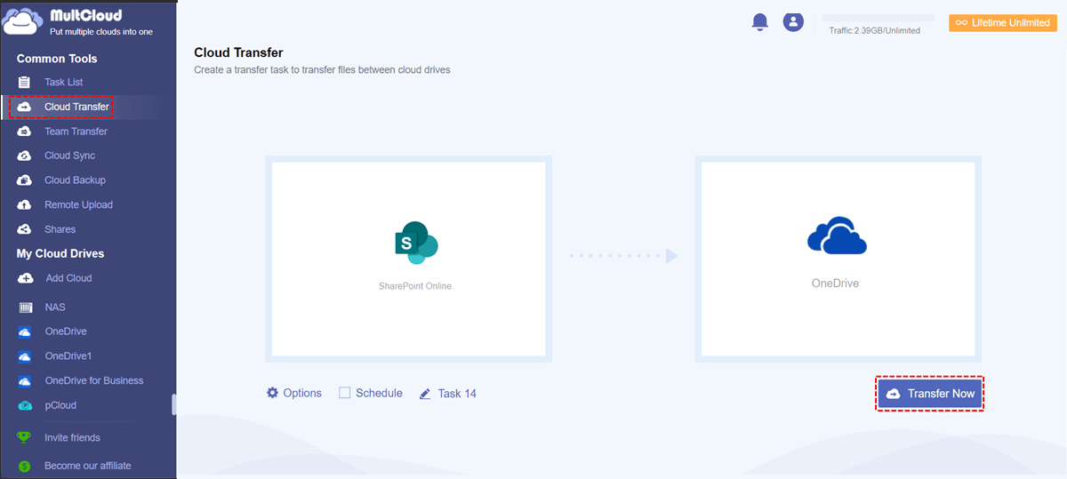Screen dimensions: 1067x479
Task: Click the Remote Upload icon
Action: (x=25, y=205)
